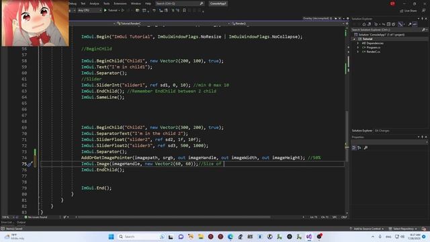The width and height of the screenshot is (430, 242).
Task: Open the Select Repository dropdown
Action: click(403, 229)
